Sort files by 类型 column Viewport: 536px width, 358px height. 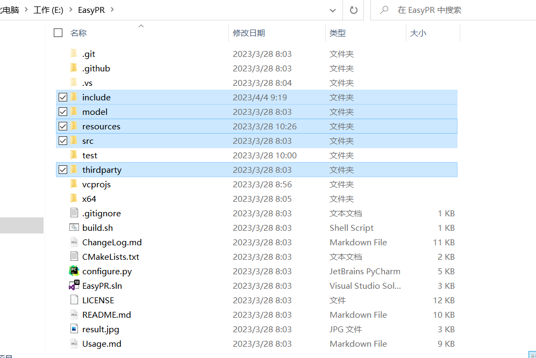[x=338, y=33]
